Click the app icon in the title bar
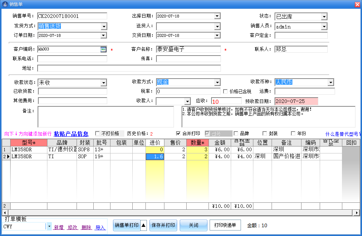362x236 pixels. coord(5,4)
